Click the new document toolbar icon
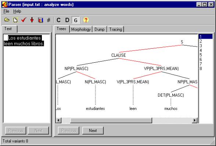Image resolution: width=216 pixels, height=146 pixels. tap(15, 20)
